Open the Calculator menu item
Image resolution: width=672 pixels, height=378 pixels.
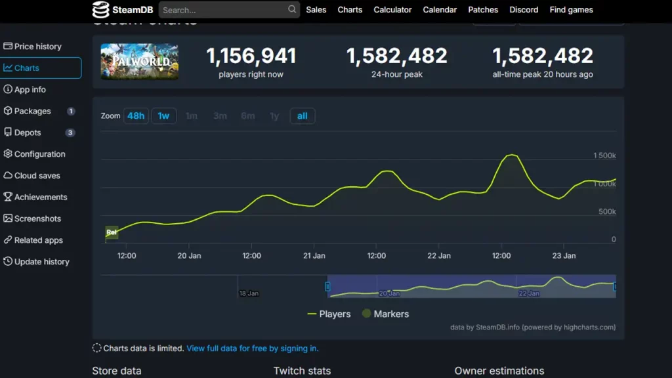[x=392, y=10]
